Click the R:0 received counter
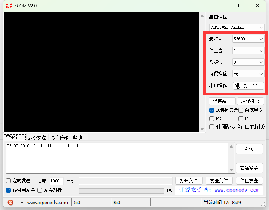Screen dimensions: 269x210 (117, 203)
